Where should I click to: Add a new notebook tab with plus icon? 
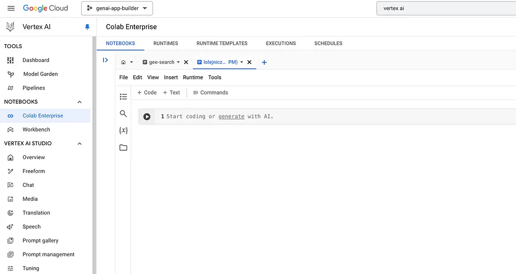point(264,62)
